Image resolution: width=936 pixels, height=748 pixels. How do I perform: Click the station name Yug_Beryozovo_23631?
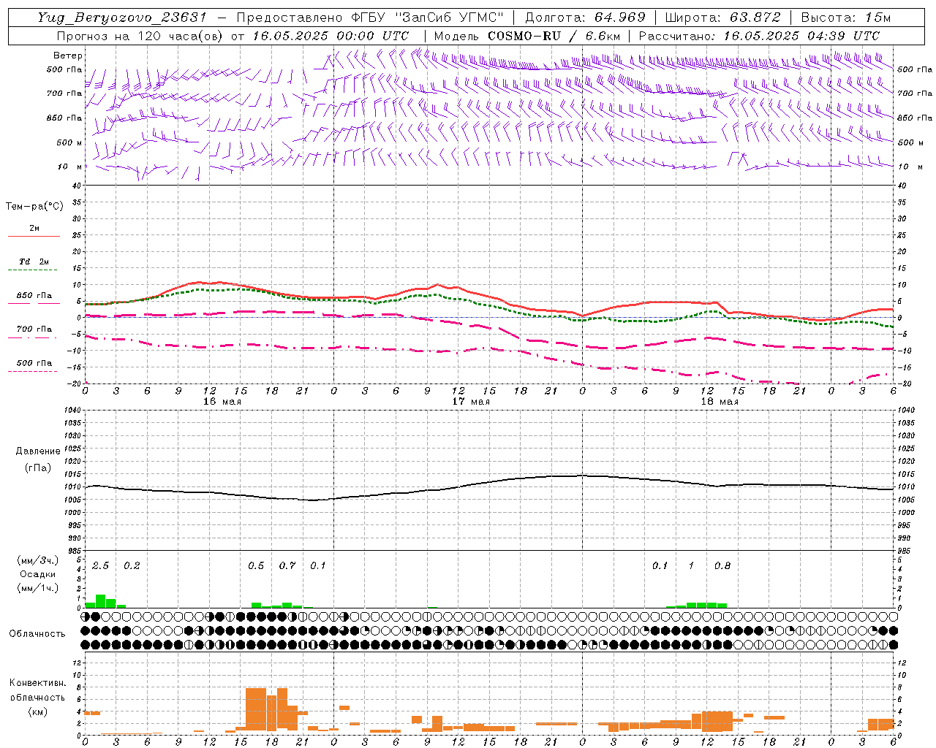point(123,18)
